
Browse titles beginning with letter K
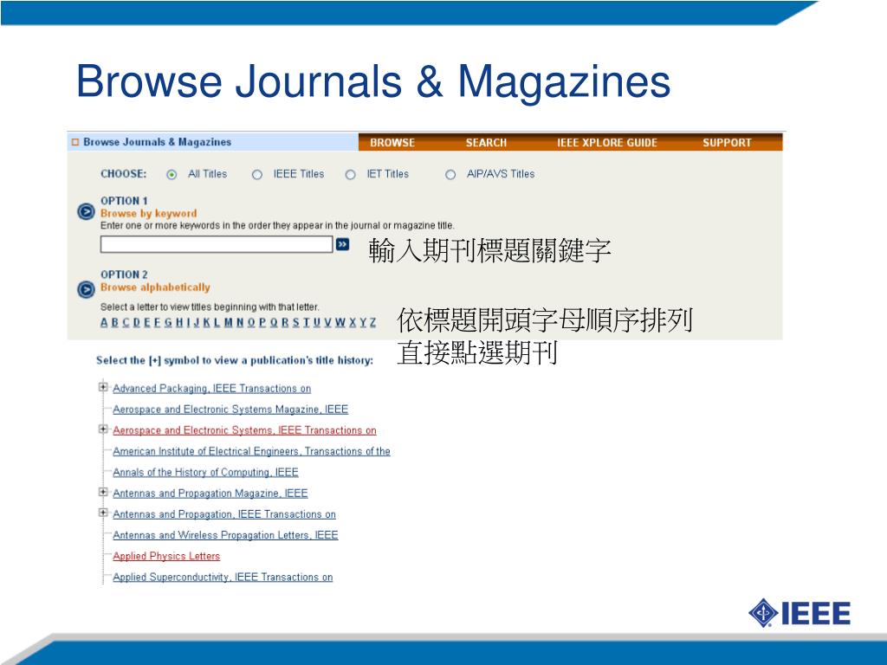[x=206, y=322]
